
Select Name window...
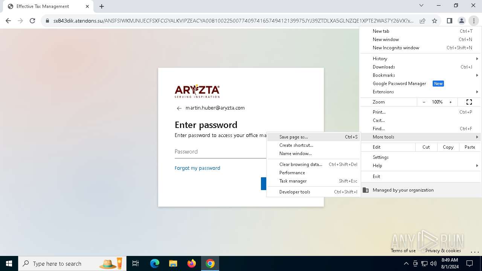pyautogui.click(x=313, y=154)
